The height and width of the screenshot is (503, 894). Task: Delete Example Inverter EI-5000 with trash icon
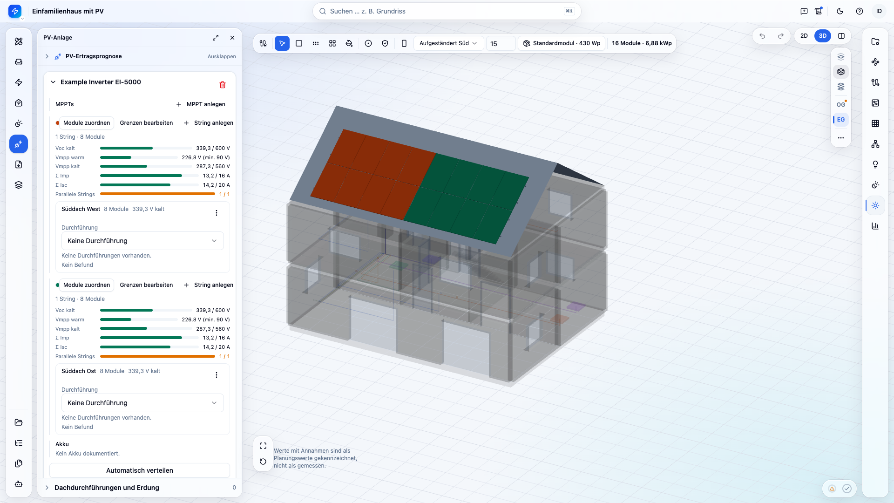(223, 85)
